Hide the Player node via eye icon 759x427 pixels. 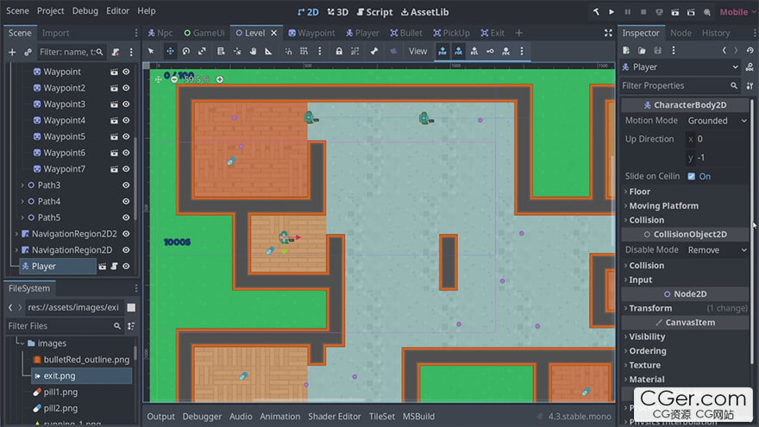pyautogui.click(x=126, y=267)
